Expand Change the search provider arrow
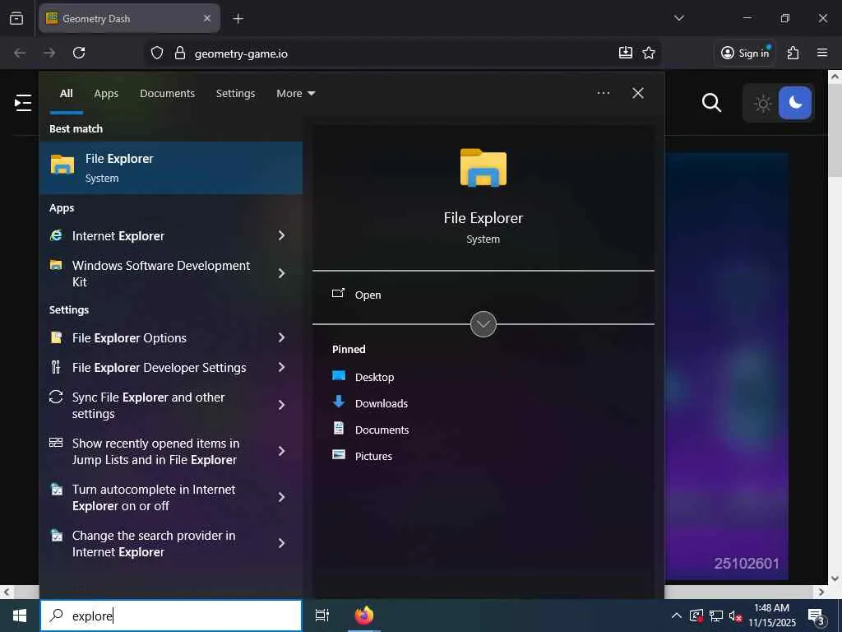The height and width of the screenshot is (632, 842). 281,543
